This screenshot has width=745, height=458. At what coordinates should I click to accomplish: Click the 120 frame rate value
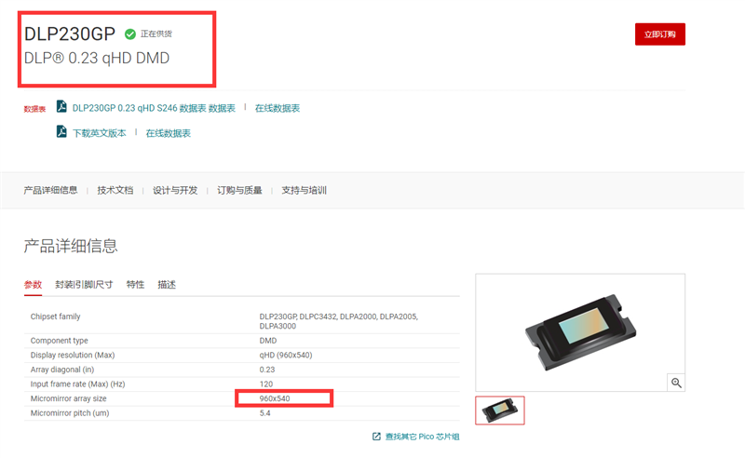click(266, 384)
